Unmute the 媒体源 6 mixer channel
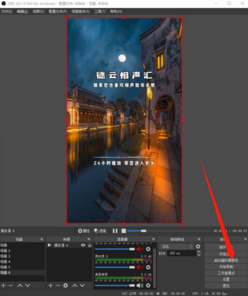The width and height of the screenshot is (248, 296). [140, 267]
